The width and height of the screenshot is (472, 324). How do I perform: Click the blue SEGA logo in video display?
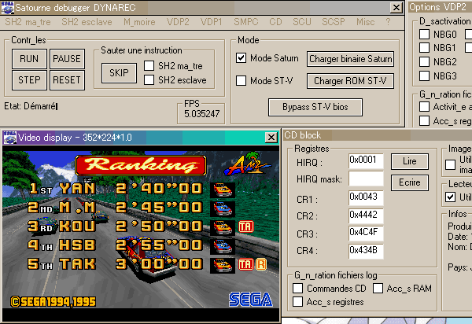coord(251,300)
